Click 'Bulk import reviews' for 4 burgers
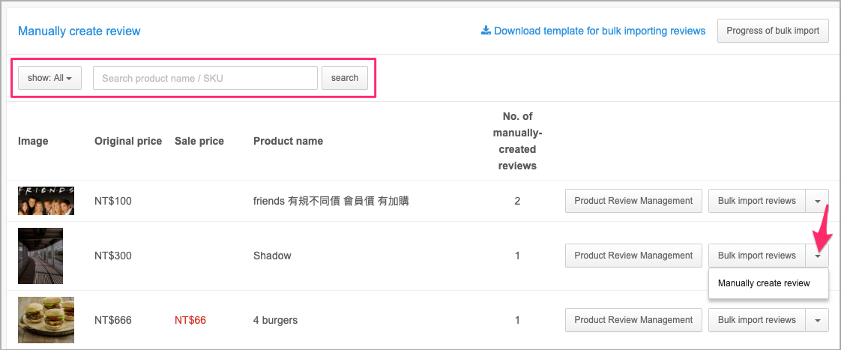This screenshot has width=841, height=350. coord(757,320)
